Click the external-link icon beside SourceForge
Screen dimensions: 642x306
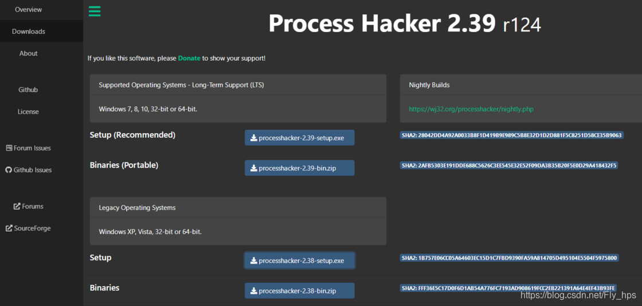tap(9, 228)
